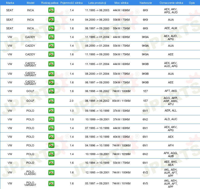This screenshot has width=200, height=189.
Task: Click engine code AFH cell
Action: click(171, 145)
